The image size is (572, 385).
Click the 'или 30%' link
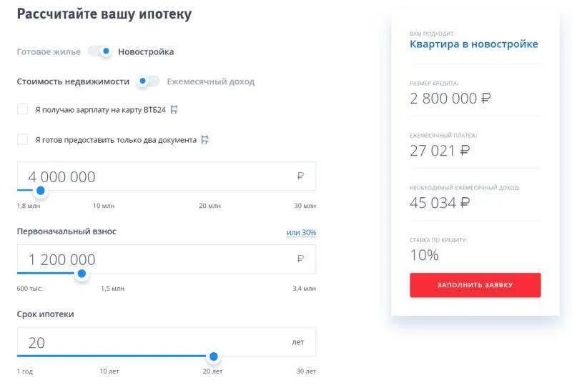(301, 232)
